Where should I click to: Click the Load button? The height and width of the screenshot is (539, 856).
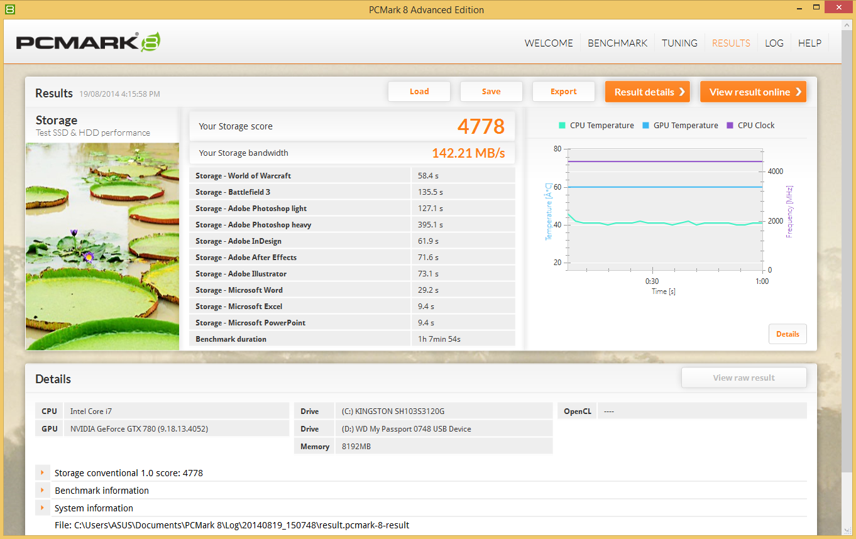[419, 92]
